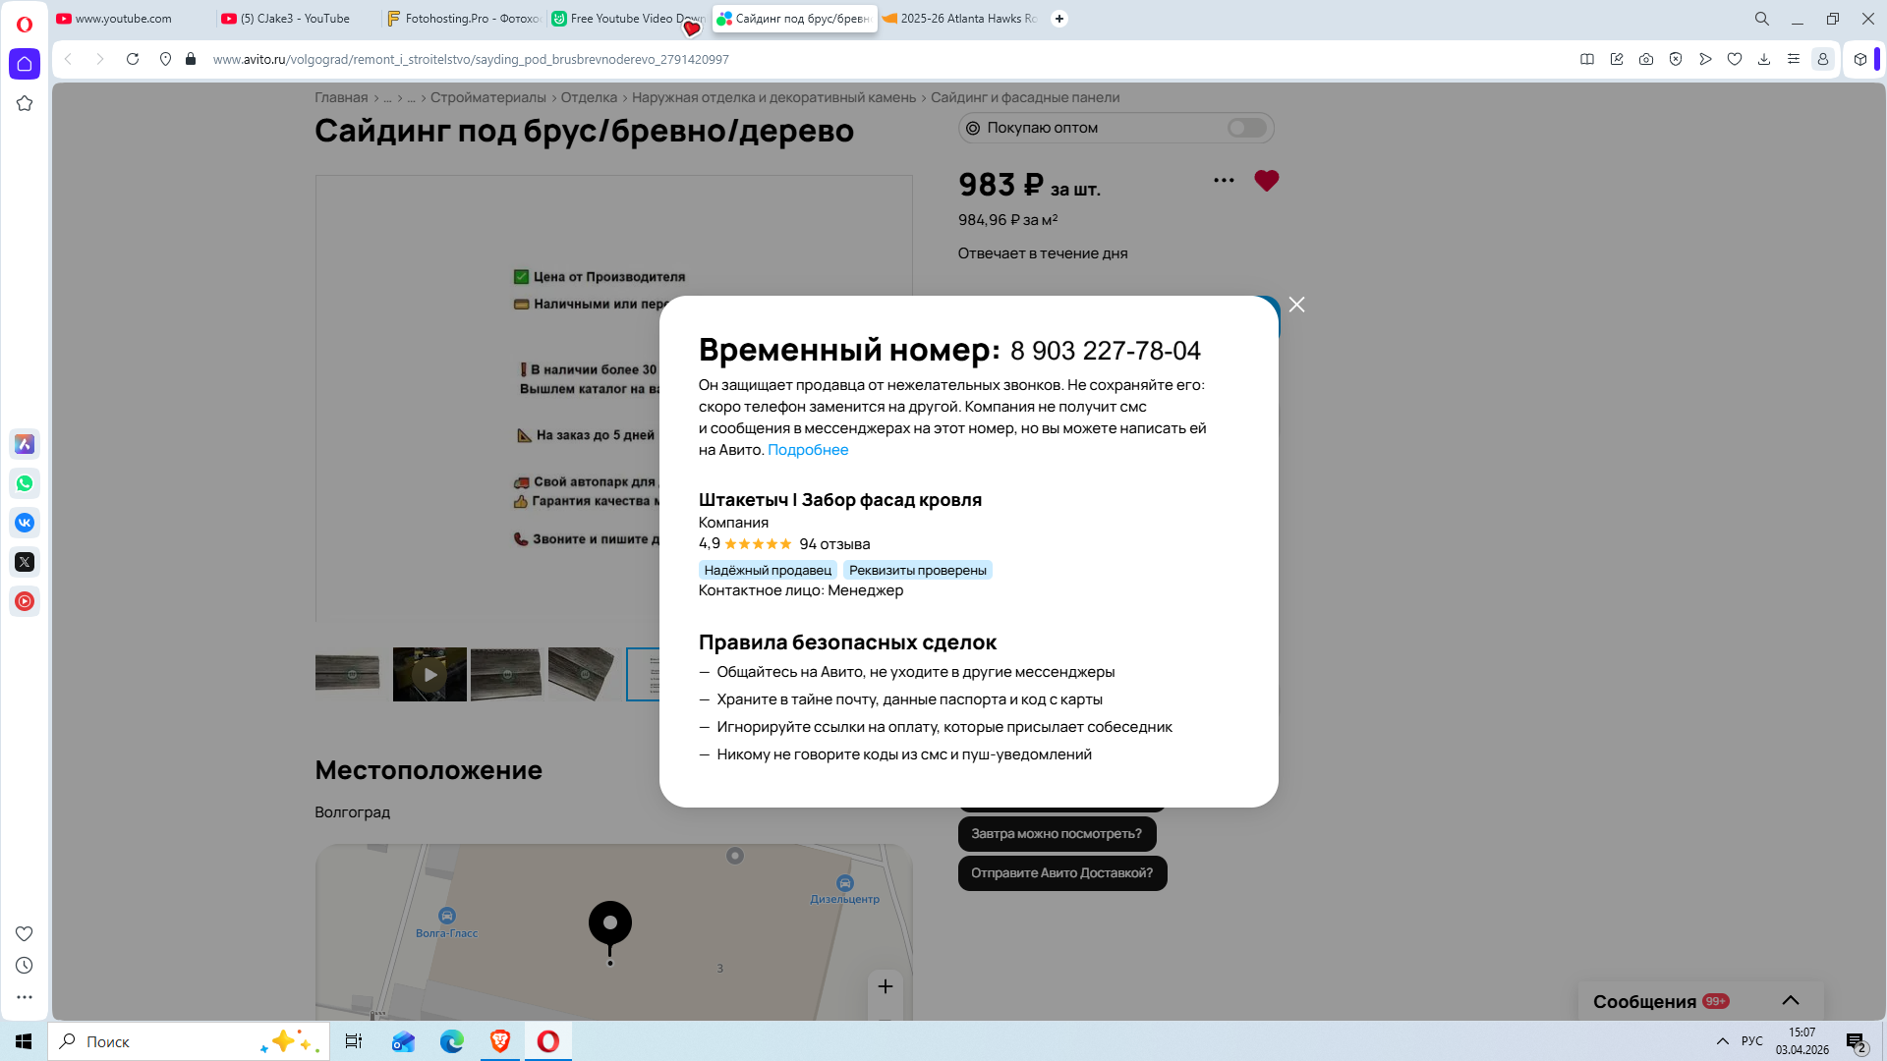
Task: Open Opera sidebar history clock icon
Action: click(x=25, y=966)
